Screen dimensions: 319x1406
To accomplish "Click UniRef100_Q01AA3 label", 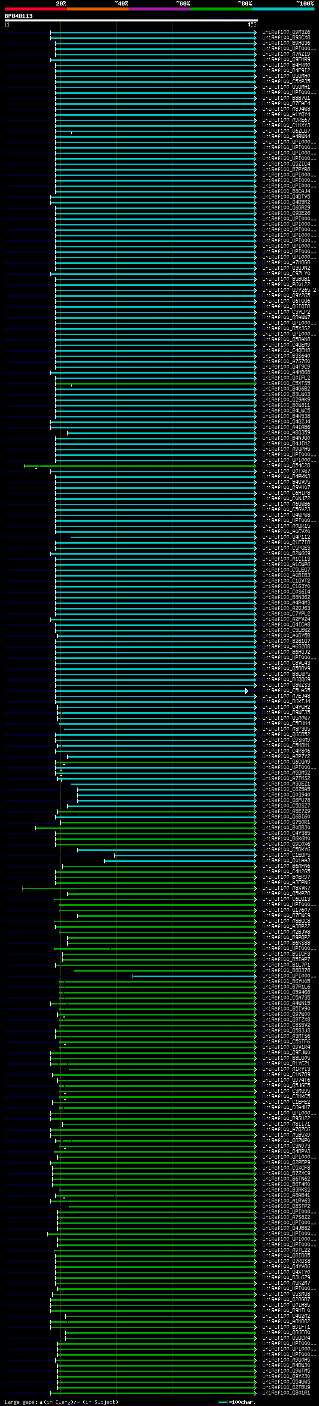I will (x=286, y=861).
